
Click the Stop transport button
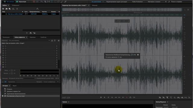[101, 97]
